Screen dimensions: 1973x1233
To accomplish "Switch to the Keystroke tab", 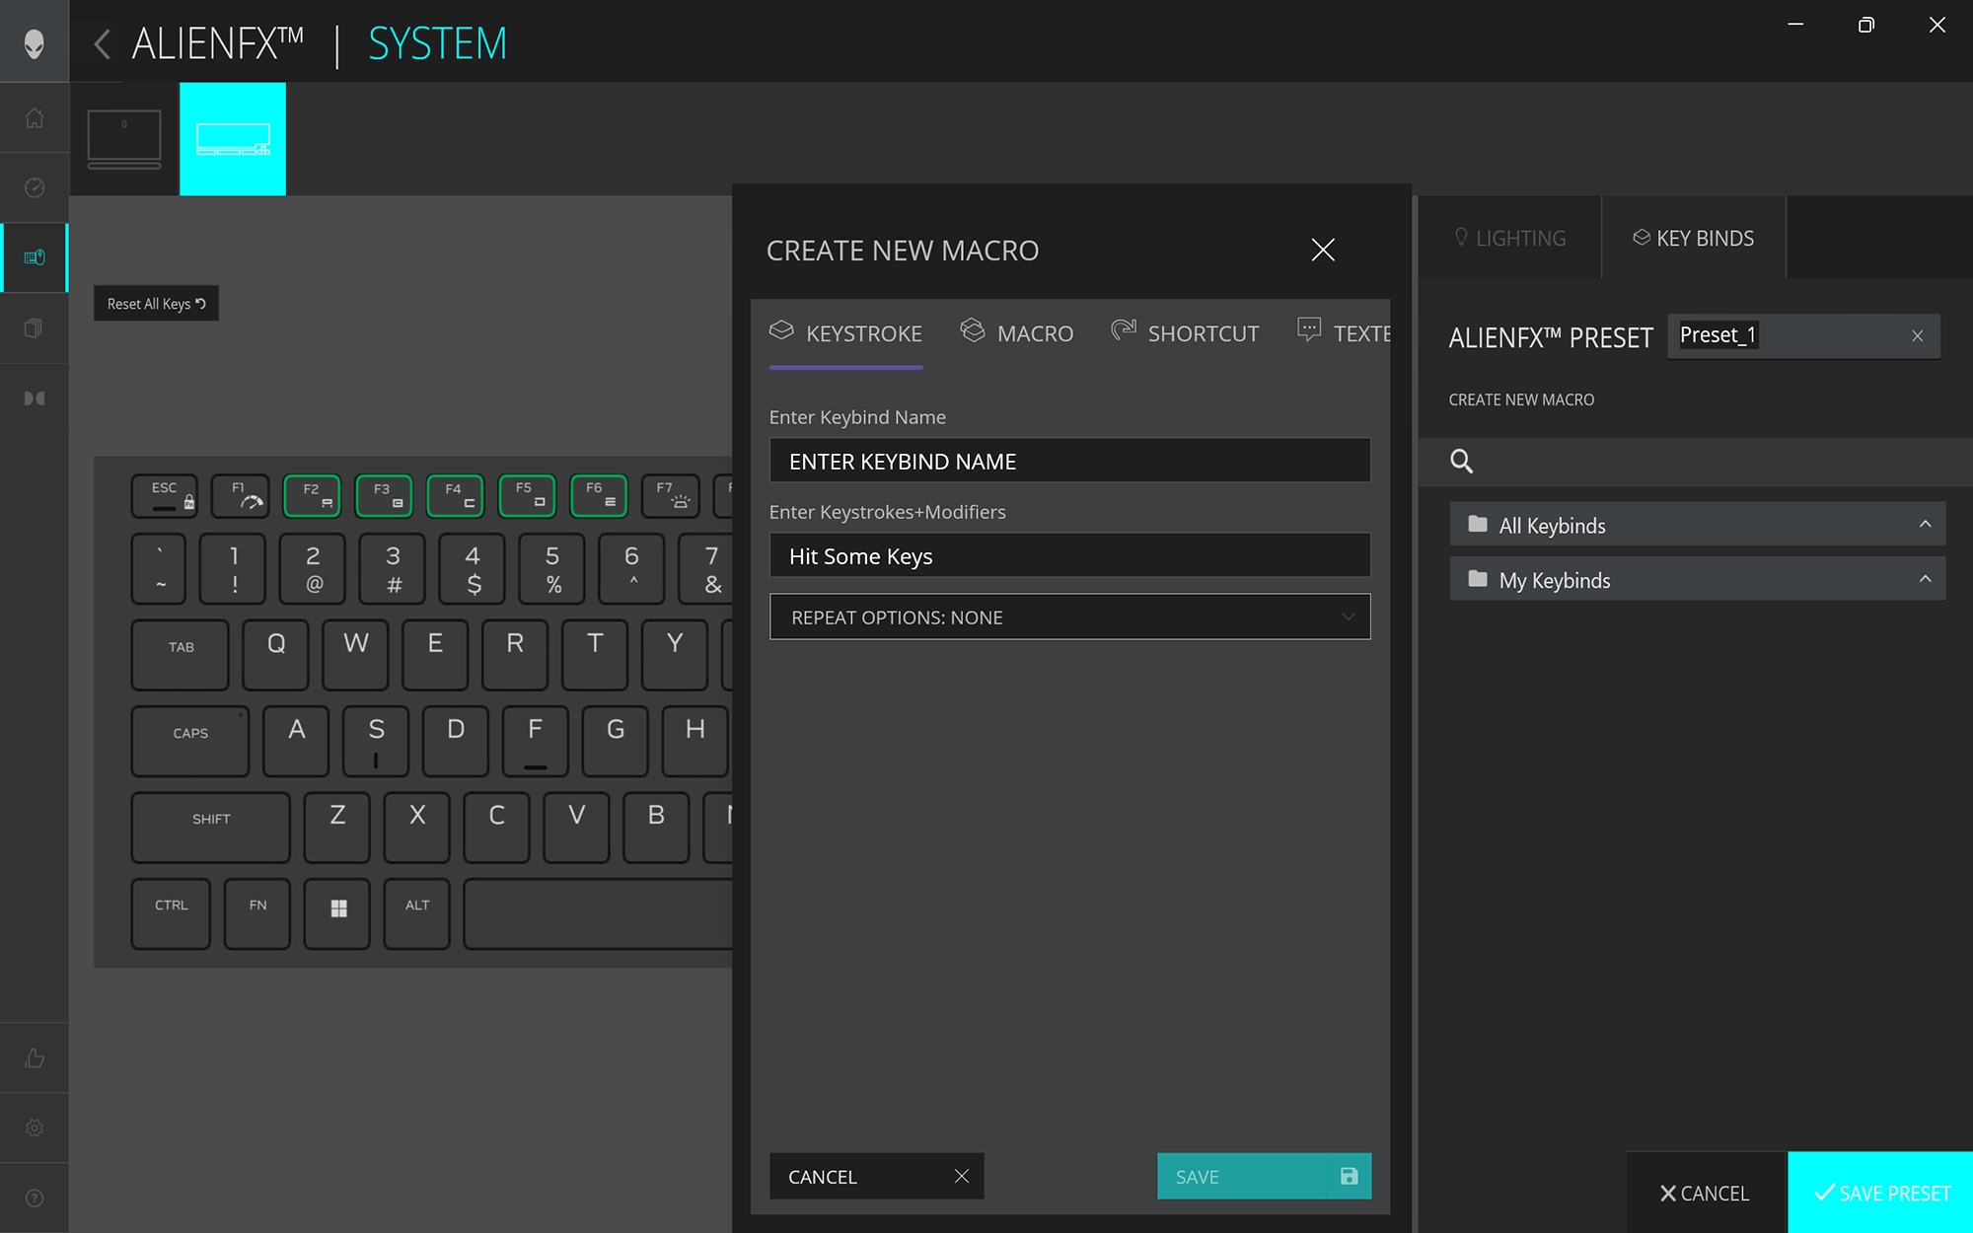I will 845,333.
